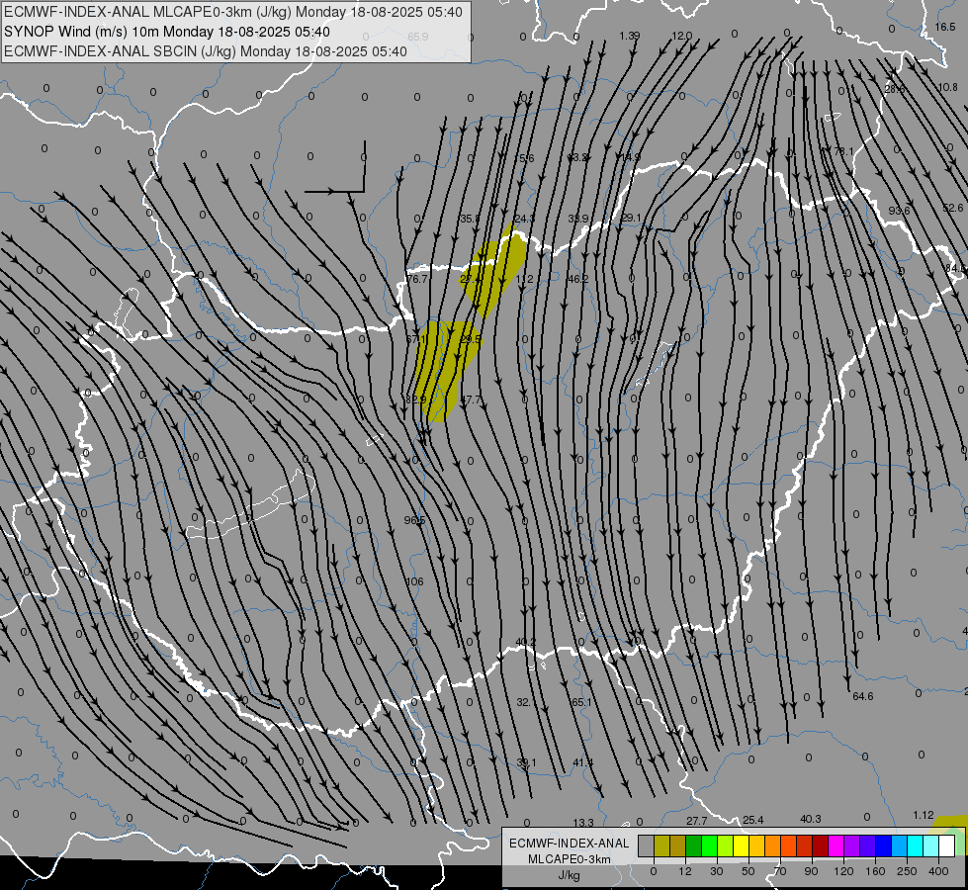The image size is (968, 890).
Task: Click the map value 12.0
Action: tap(682, 36)
